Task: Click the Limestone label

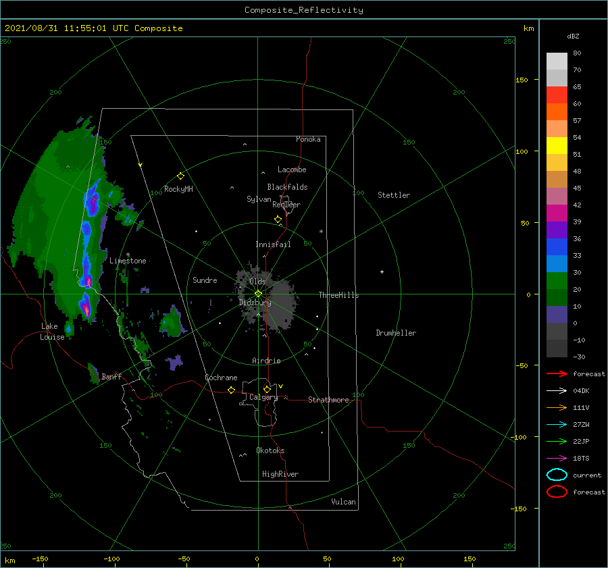Action: [128, 261]
